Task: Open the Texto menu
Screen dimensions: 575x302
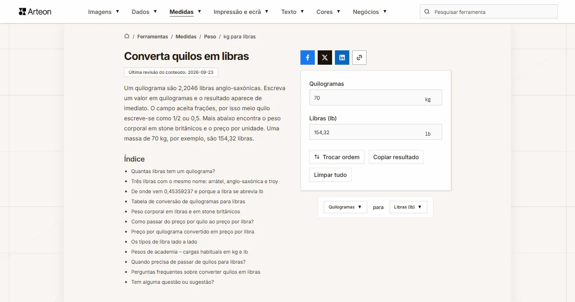Action: click(293, 12)
